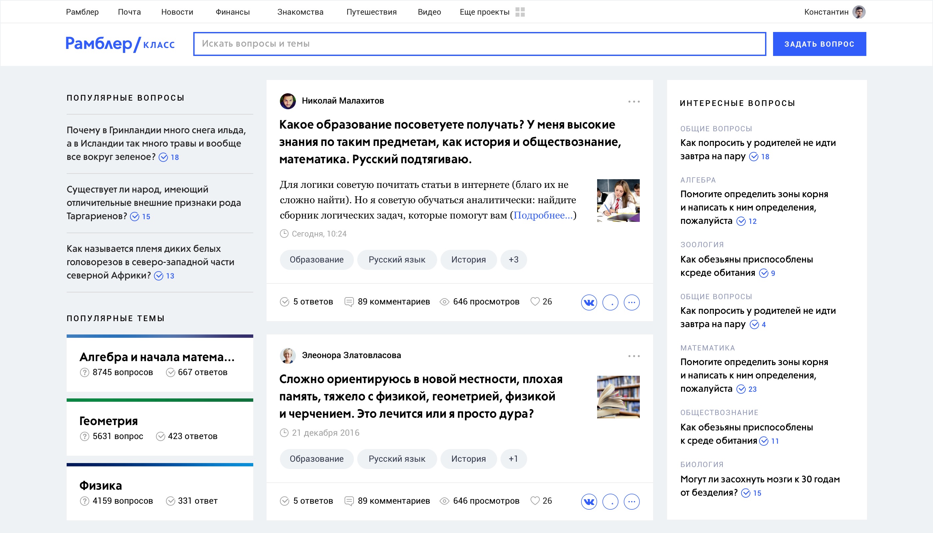Expand the +1 tags on second question
Screen dimensions: 933x533
(513, 459)
